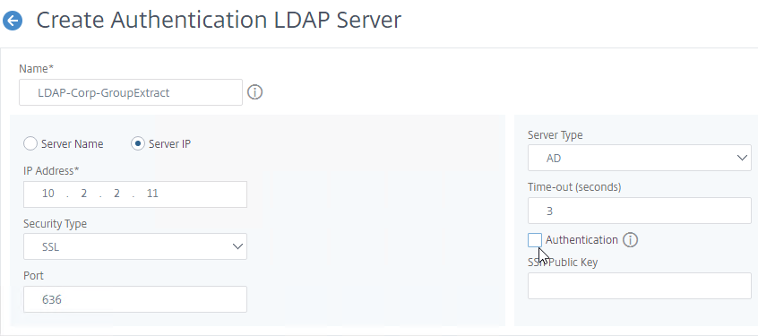Screen dimensions: 758x336
Task: Choose the Server IP radio option
Action: click(x=138, y=144)
